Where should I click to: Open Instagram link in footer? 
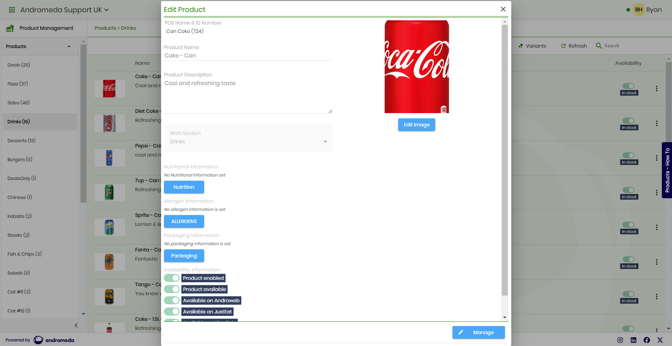620,340
